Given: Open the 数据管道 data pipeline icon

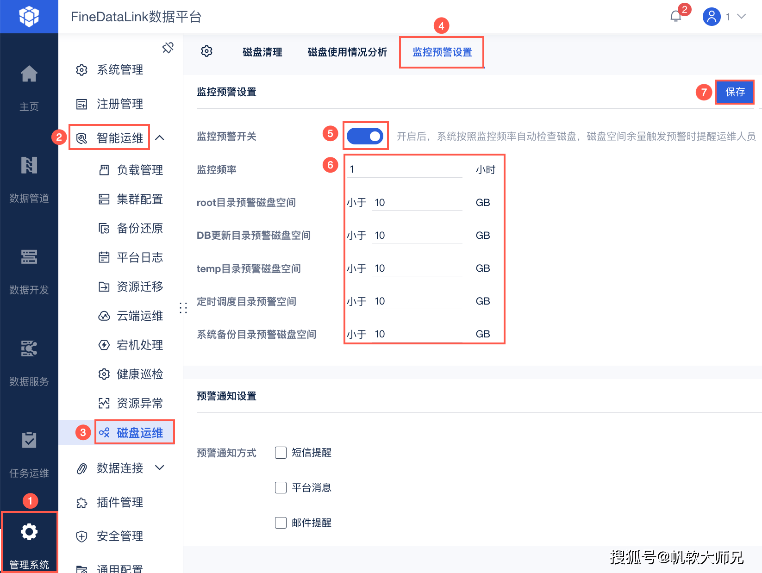Looking at the screenshot, I should tap(29, 166).
